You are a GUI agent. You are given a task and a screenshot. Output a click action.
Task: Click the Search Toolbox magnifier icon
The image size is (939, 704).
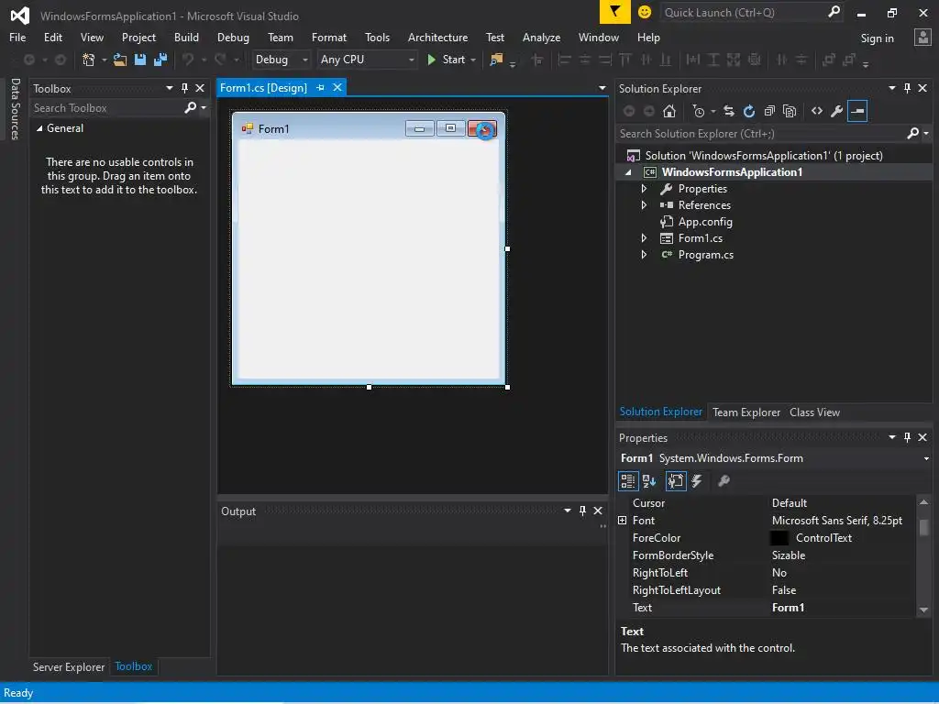click(191, 108)
